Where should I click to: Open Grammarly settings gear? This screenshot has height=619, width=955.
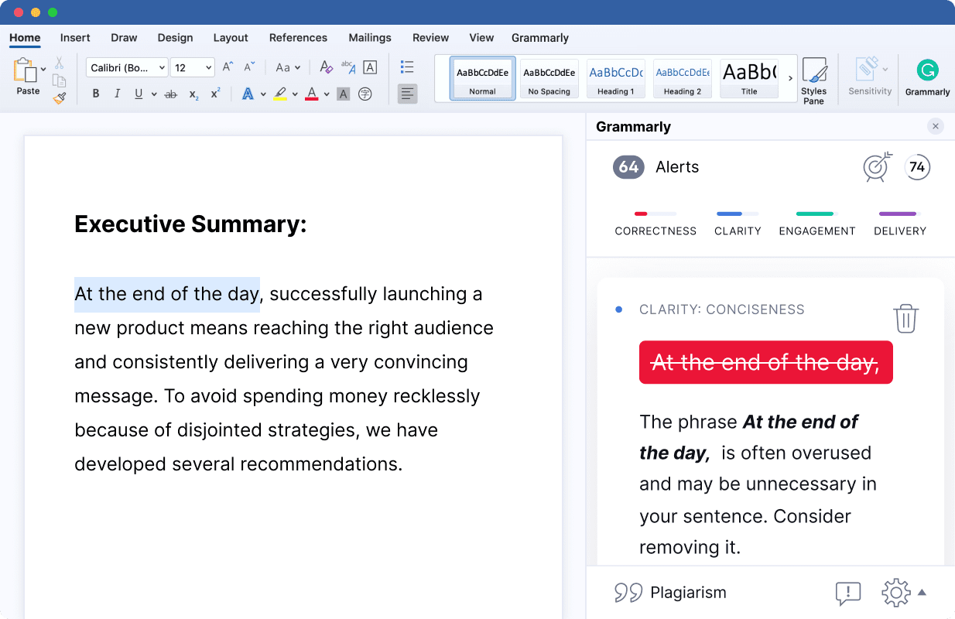(x=896, y=593)
